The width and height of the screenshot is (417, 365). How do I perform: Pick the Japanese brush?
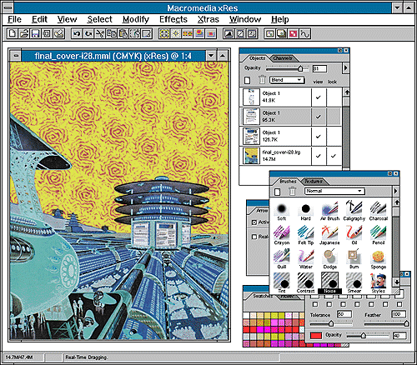click(329, 235)
